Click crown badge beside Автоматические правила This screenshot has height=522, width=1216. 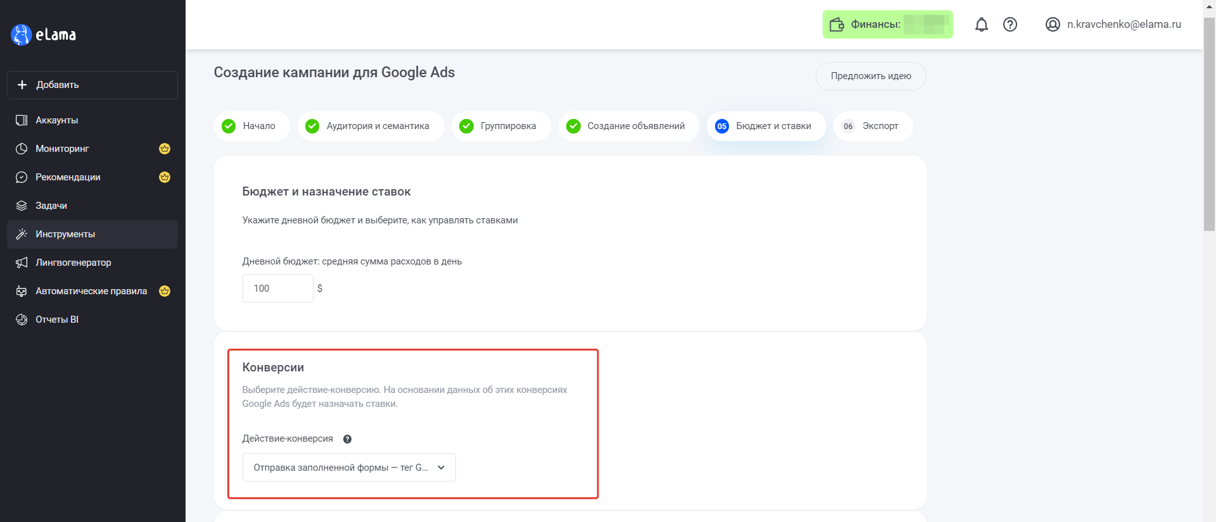pos(165,291)
